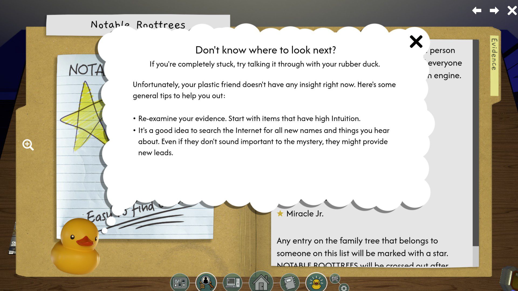This screenshot has height=291, width=518.
Task: Close the rubber duck hint bubble
Action: (x=416, y=42)
